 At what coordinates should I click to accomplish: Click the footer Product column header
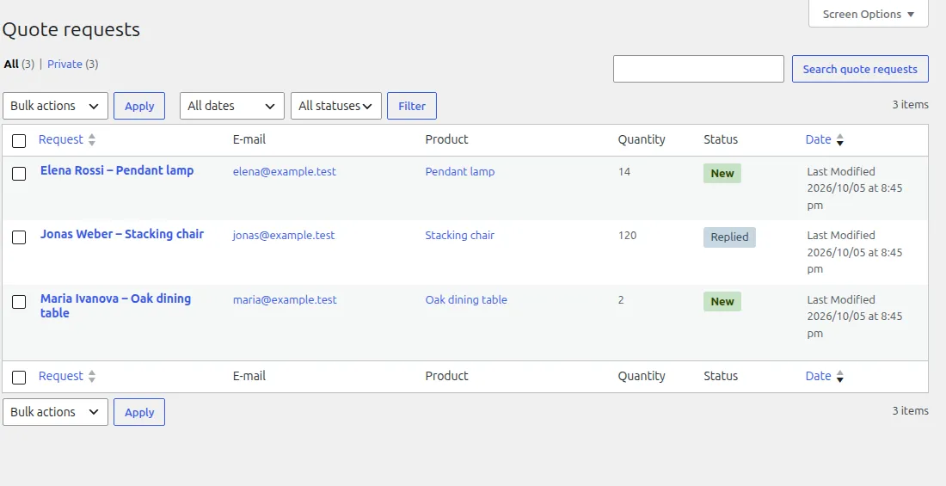coord(446,376)
